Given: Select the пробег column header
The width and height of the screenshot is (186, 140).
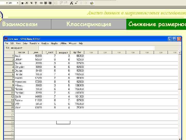Looking at the screenshot, I should point(77,52).
